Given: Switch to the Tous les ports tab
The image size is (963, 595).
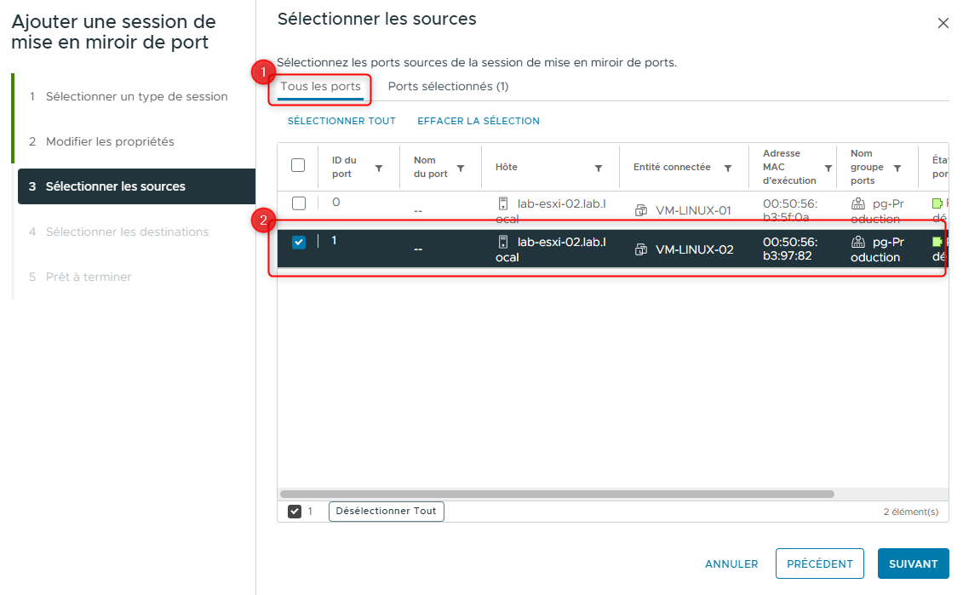Looking at the screenshot, I should coord(319,86).
